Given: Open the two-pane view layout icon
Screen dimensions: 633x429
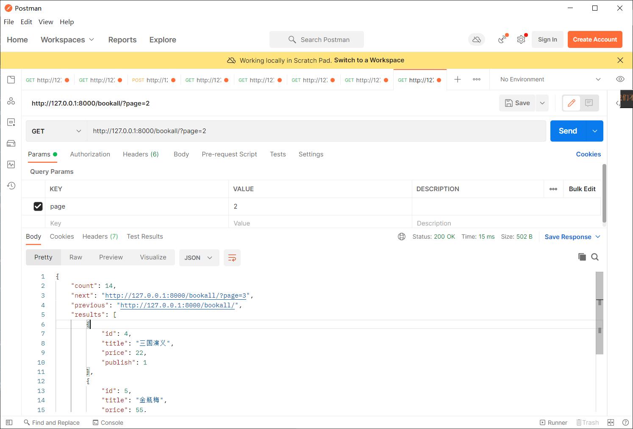Looking at the screenshot, I should tap(611, 423).
